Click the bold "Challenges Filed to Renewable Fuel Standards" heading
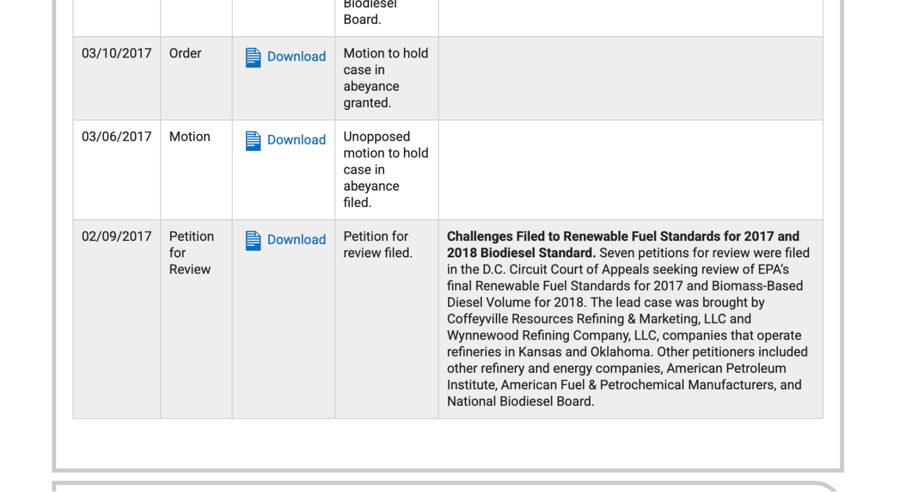Image resolution: width=906 pixels, height=492 pixels. [x=623, y=236]
